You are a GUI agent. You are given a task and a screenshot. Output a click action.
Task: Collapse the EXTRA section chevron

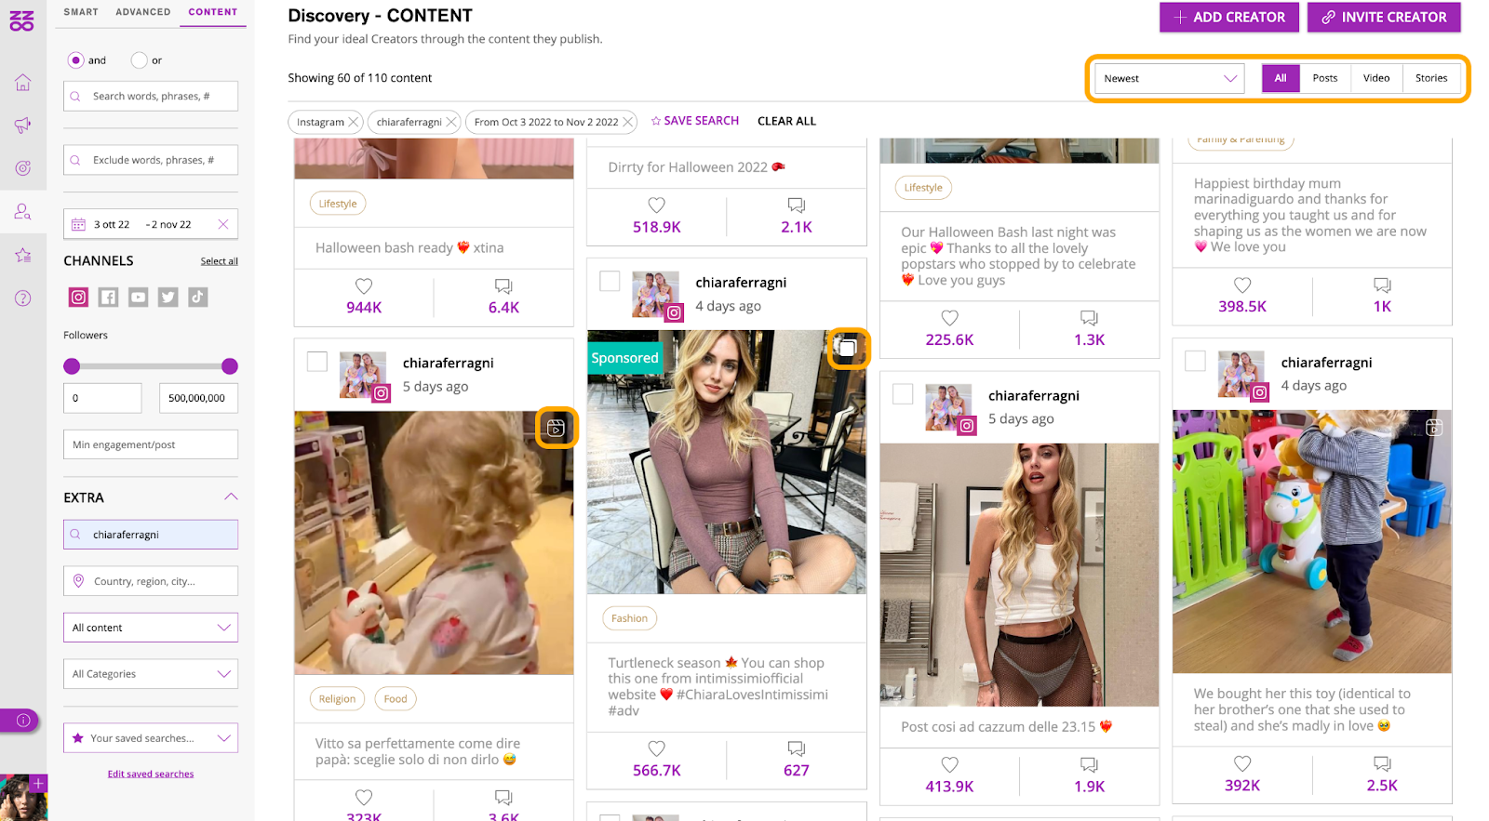click(x=231, y=497)
